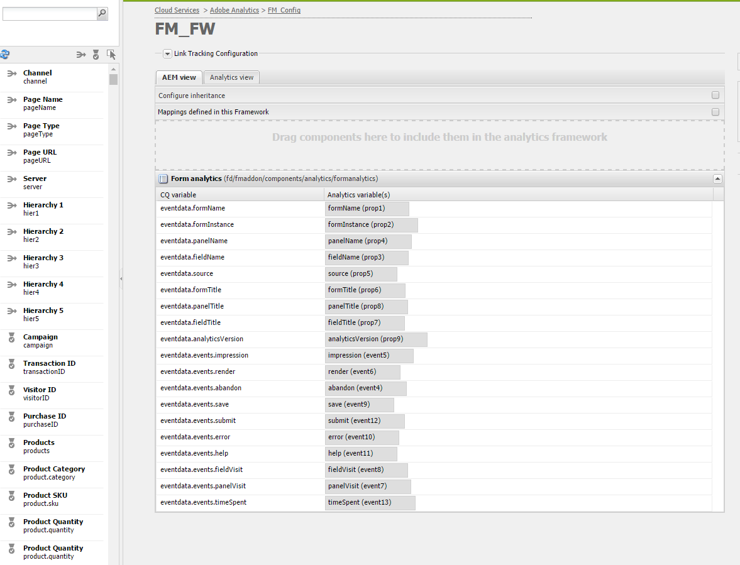Click the Page Type variable arrow icon

click(x=13, y=126)
